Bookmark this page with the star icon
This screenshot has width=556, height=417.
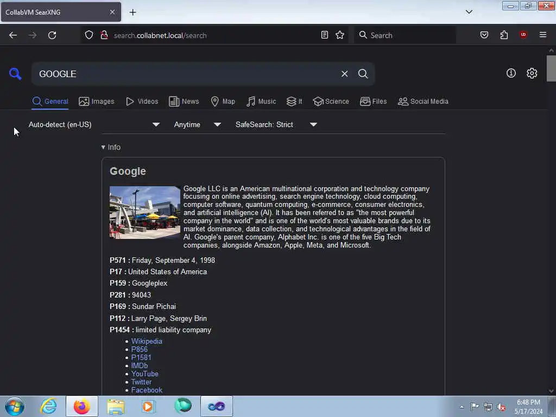tap(340, 35)
